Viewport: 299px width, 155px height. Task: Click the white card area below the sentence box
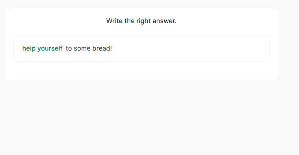pos(141,71)
